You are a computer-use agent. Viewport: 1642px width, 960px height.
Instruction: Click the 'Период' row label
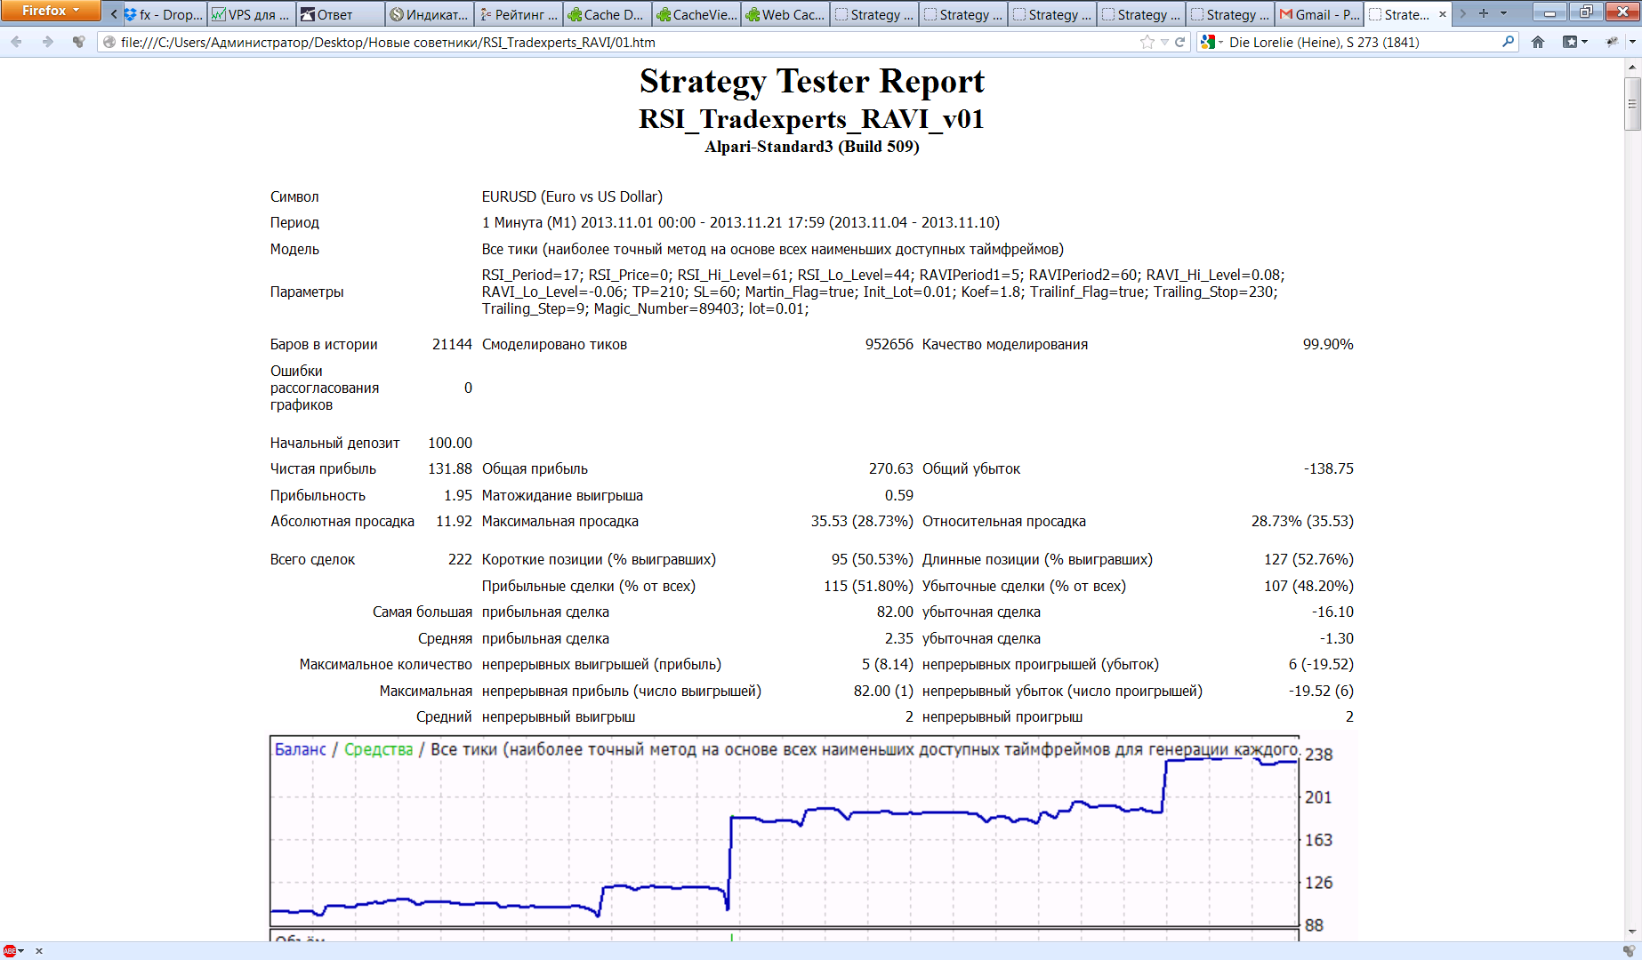tap(294, 222)
